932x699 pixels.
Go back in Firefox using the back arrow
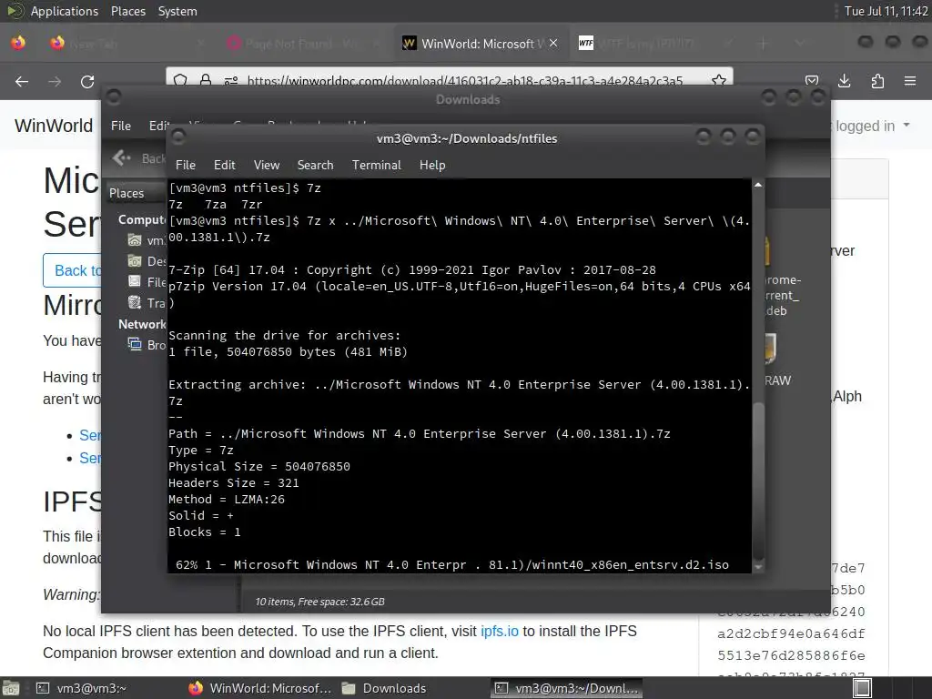point(22,81)
